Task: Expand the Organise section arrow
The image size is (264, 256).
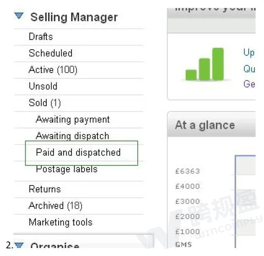Action: [x=19, y=246]
